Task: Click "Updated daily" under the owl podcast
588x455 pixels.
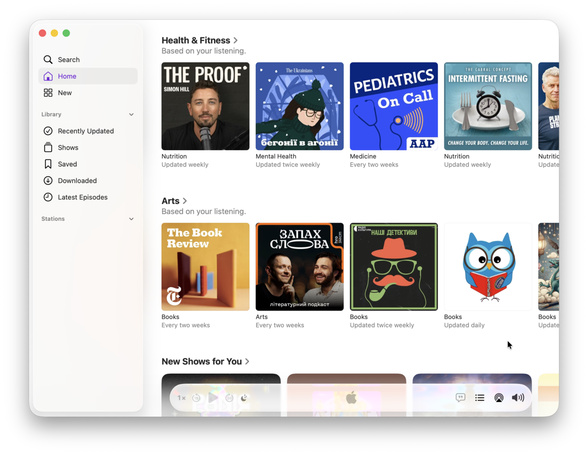Action: (464, 325)
